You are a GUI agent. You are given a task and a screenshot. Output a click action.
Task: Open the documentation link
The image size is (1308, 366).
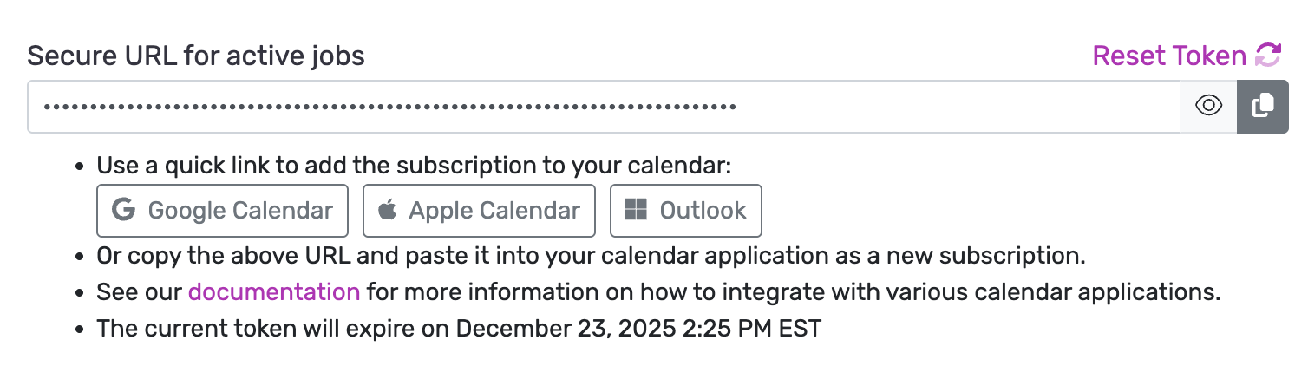274,291
